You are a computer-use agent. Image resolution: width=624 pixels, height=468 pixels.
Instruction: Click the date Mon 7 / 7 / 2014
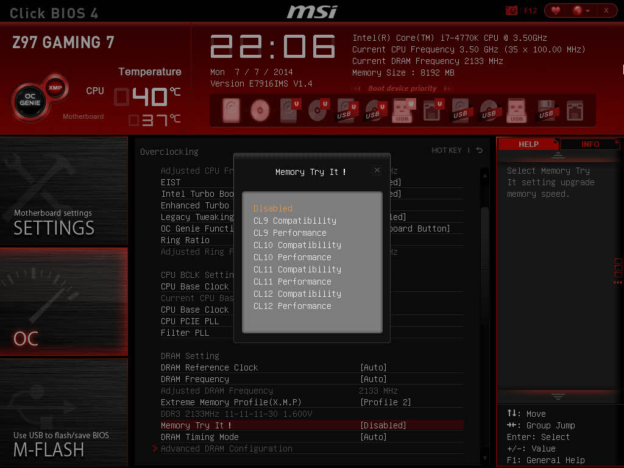pos(252,72)
